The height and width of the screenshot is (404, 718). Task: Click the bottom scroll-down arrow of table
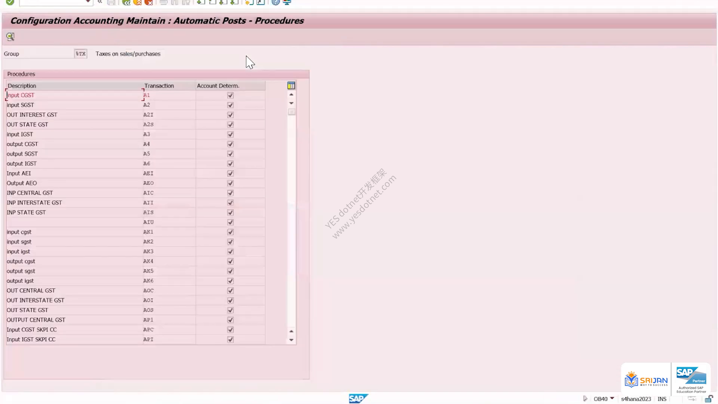(x=291, y=340)
